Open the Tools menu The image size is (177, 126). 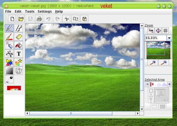30,12
